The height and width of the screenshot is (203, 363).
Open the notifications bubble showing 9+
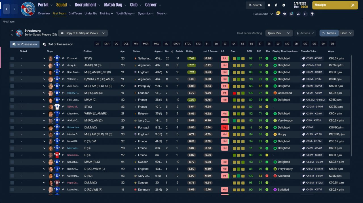[278, 14]
